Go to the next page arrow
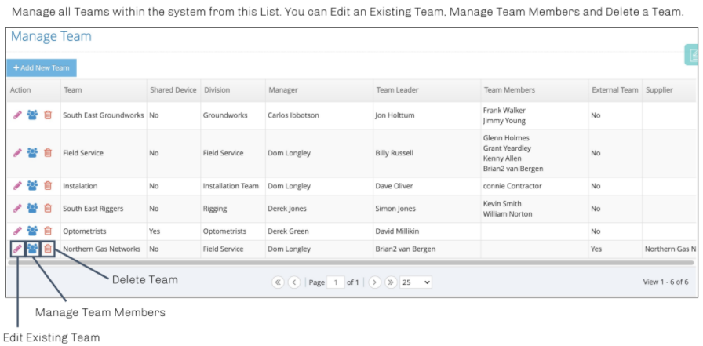The width and height of the screenshot is (703, 346). pyautogui.click(x=374, y=282)
